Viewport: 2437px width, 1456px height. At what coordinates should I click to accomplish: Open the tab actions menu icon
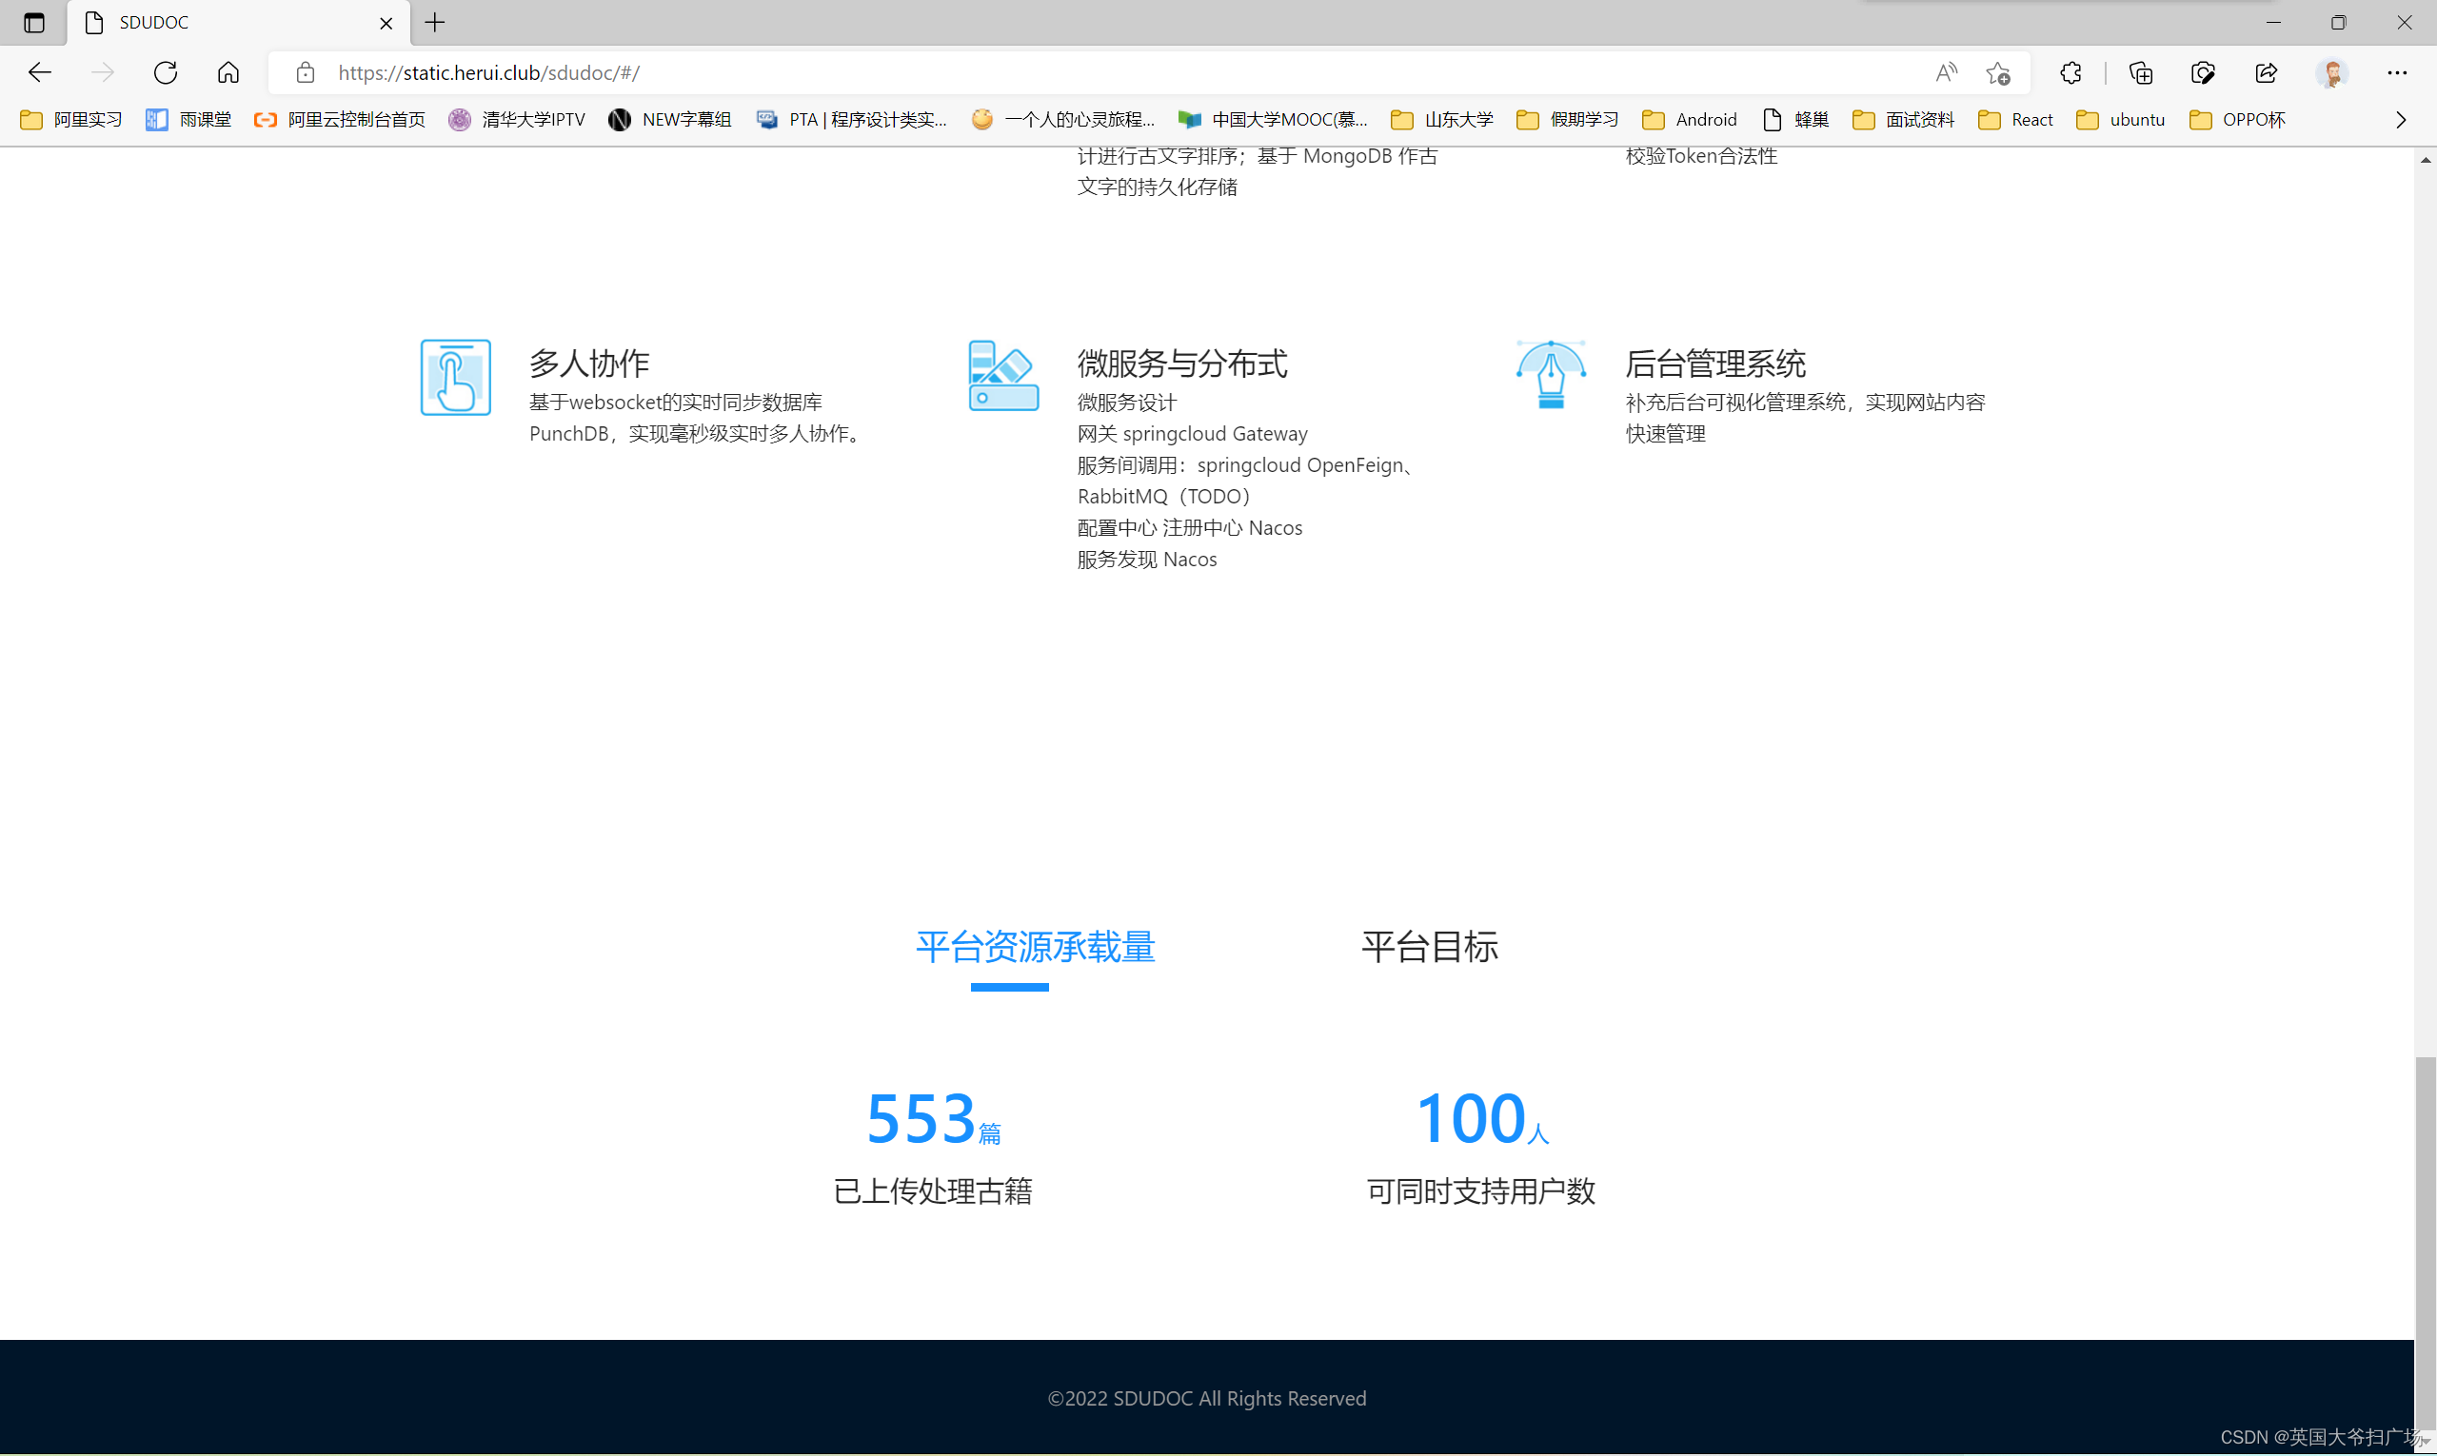pyautogui.click(x=33, y=23)
